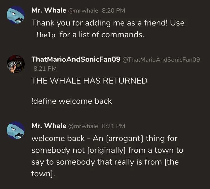Click the bracketed [originally] word
The width and height of the screenshot is (210, 189).
point(106,150)
